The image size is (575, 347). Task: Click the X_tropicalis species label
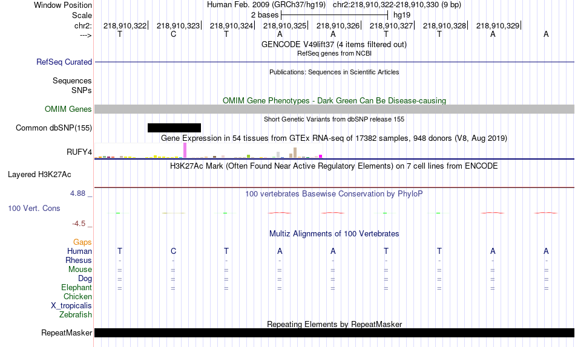pyautogui.click(x=71, y=306)
